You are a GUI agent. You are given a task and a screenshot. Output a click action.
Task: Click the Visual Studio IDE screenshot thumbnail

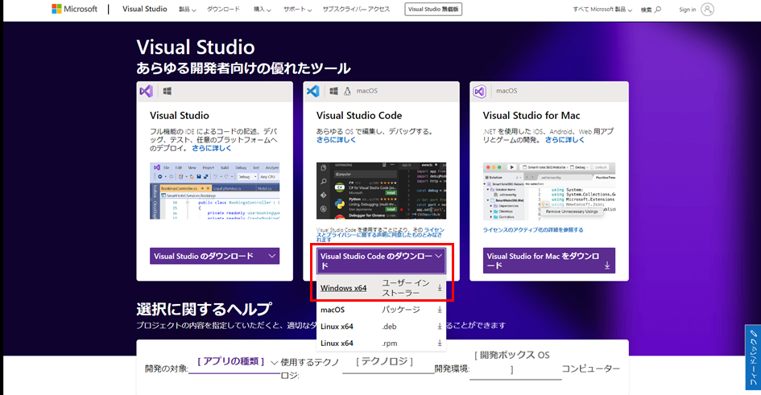tap(214, 191)
